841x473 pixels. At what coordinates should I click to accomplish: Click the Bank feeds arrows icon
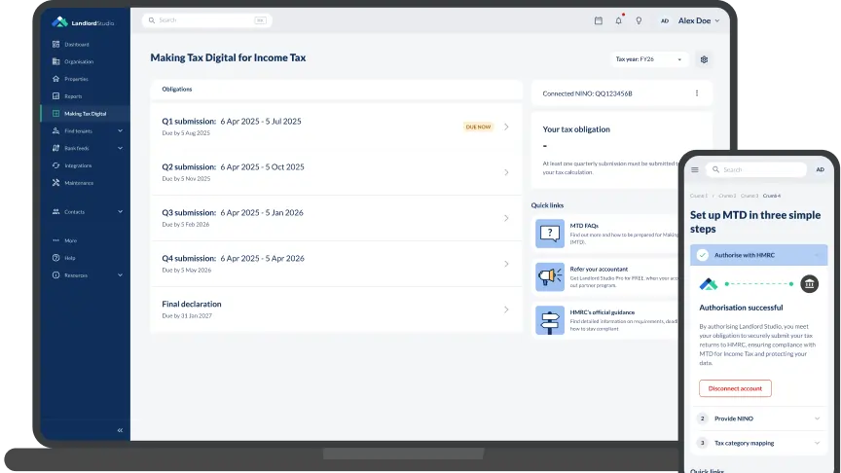tap(55, 148)
